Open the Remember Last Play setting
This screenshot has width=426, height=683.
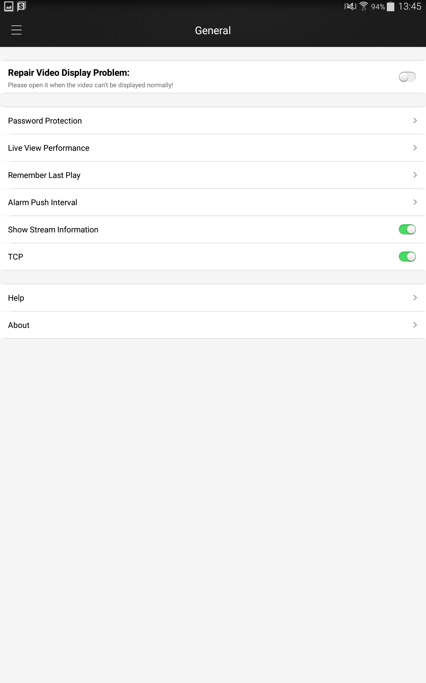213,175
